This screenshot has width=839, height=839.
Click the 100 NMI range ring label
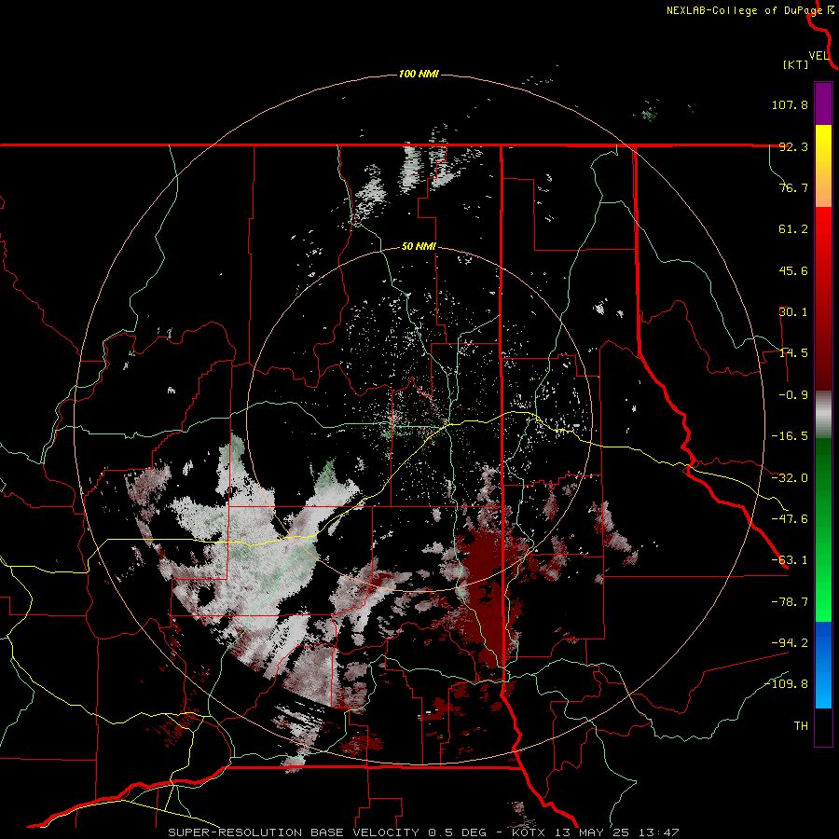tap(419, 74)
